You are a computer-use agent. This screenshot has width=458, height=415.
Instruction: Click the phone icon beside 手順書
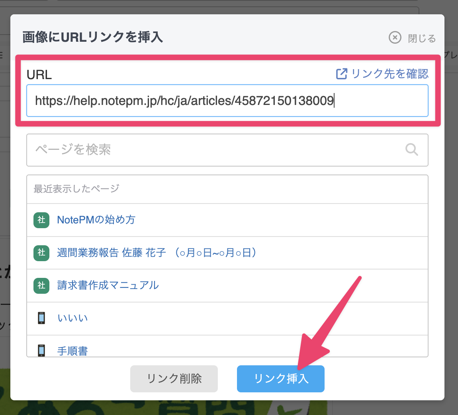click(x=41, y=351)
